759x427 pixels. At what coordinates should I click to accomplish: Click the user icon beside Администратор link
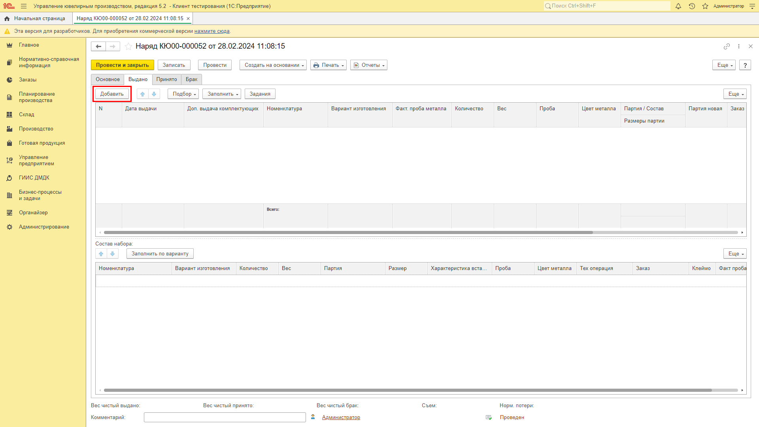click(313, 417)
